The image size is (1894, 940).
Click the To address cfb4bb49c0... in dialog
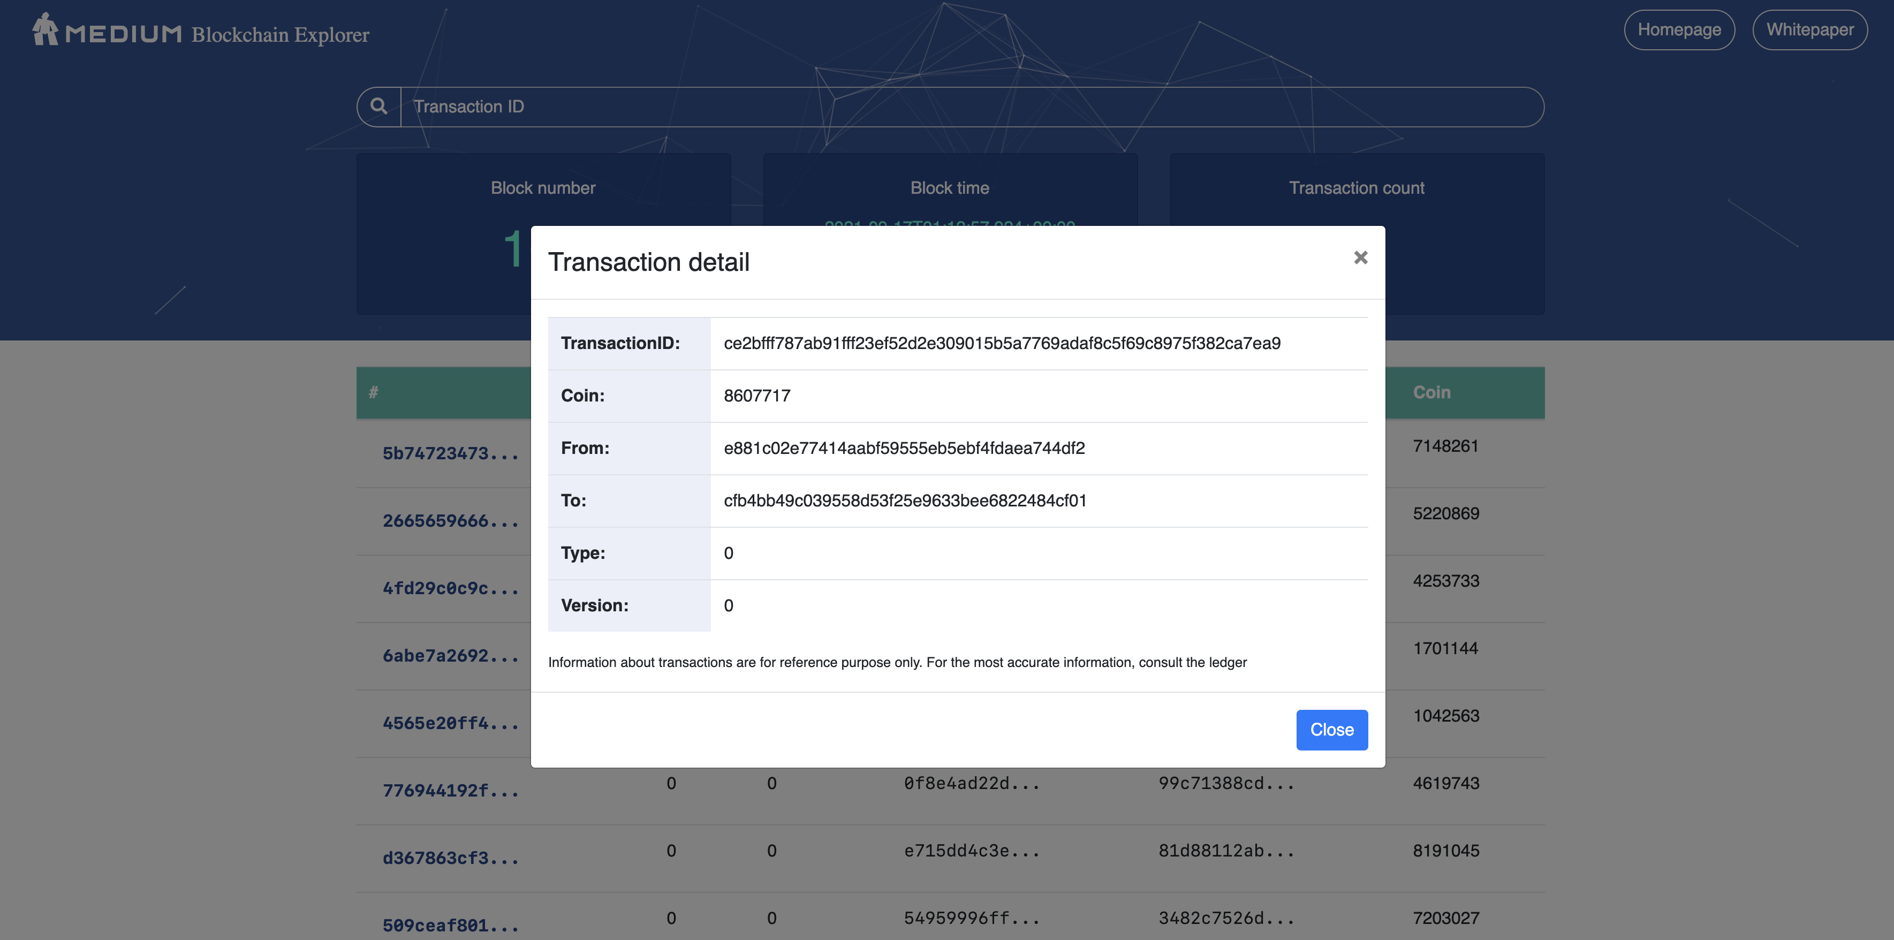click(904, 501)
